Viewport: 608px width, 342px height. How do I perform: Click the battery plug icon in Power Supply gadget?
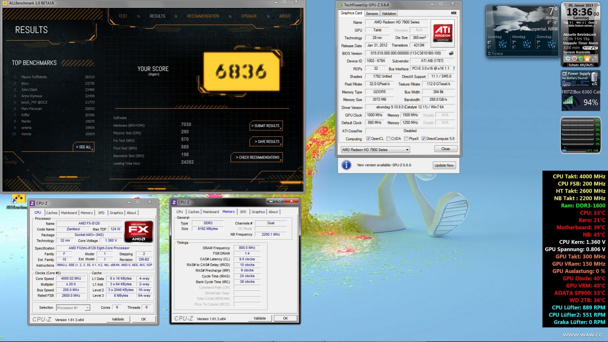564,74
